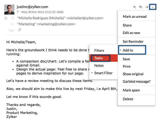Click Set Reminder in the menu
The image size is (158, 119).
point(133,41)
